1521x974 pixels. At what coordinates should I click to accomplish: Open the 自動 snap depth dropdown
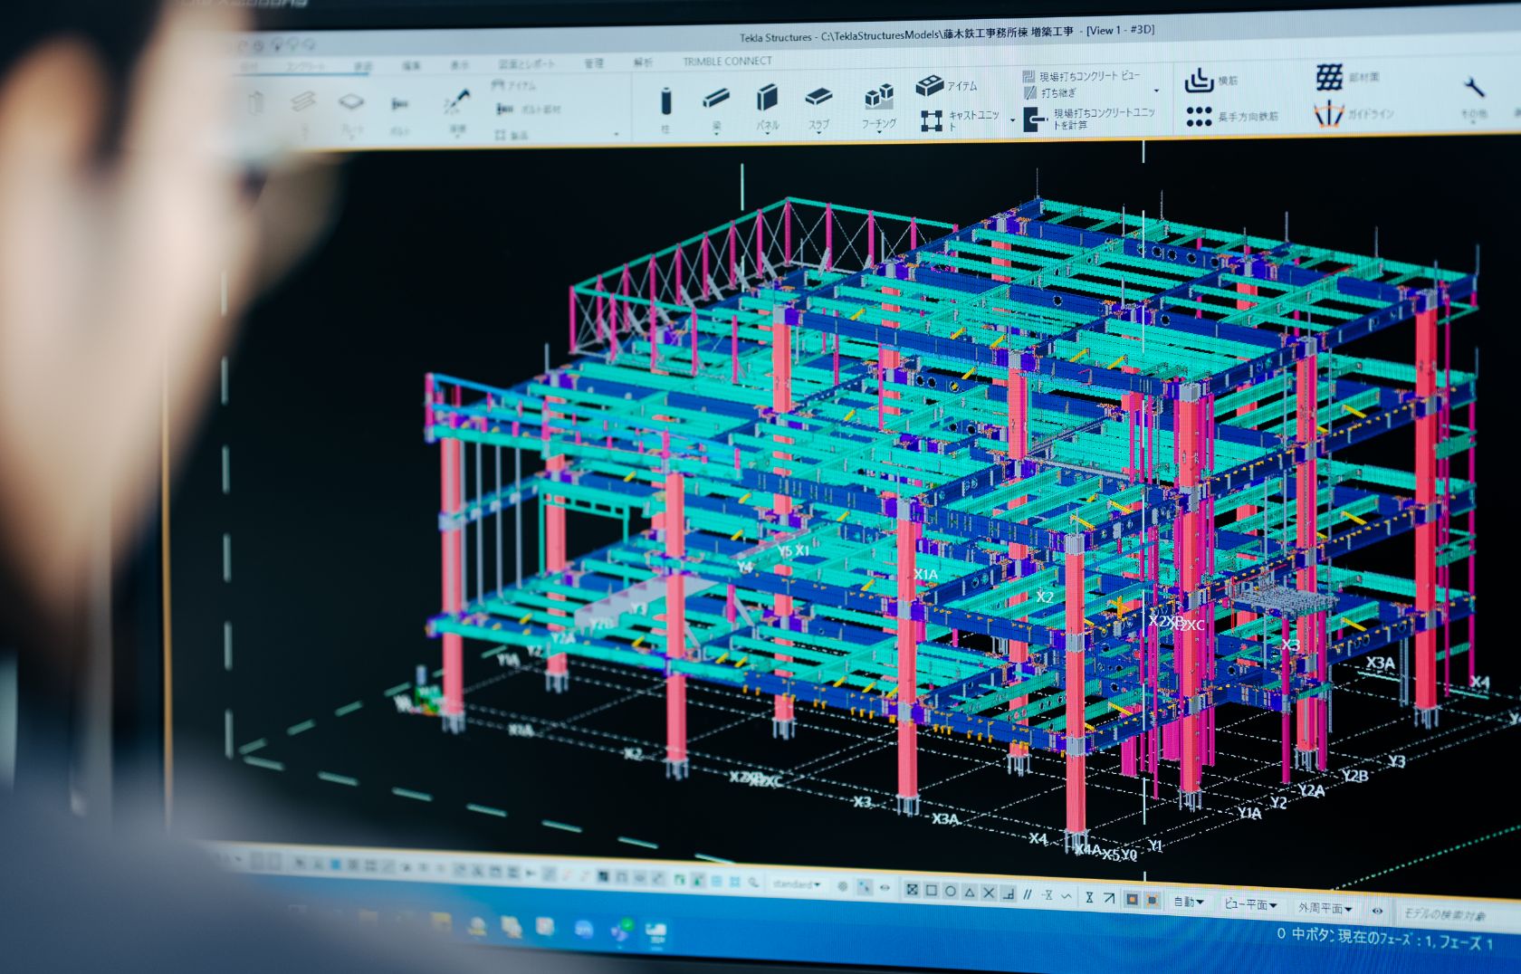(x=1189, y=902)
